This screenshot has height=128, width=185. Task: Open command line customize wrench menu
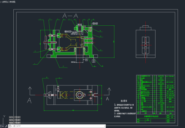6,126
